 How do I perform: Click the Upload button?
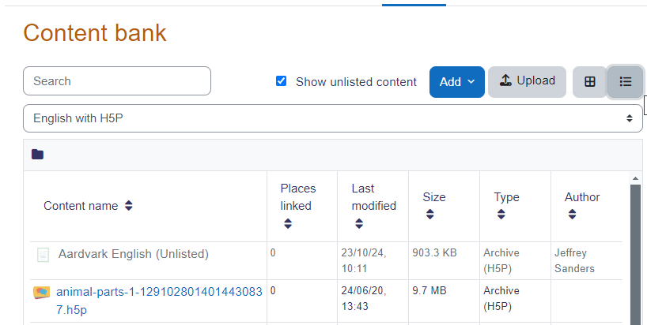(527, 82)
